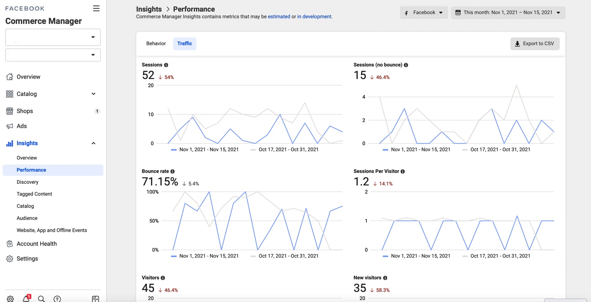The image size is (591, 302).
Task: Click Export to CSV button
Action: (x=535, y=44)
